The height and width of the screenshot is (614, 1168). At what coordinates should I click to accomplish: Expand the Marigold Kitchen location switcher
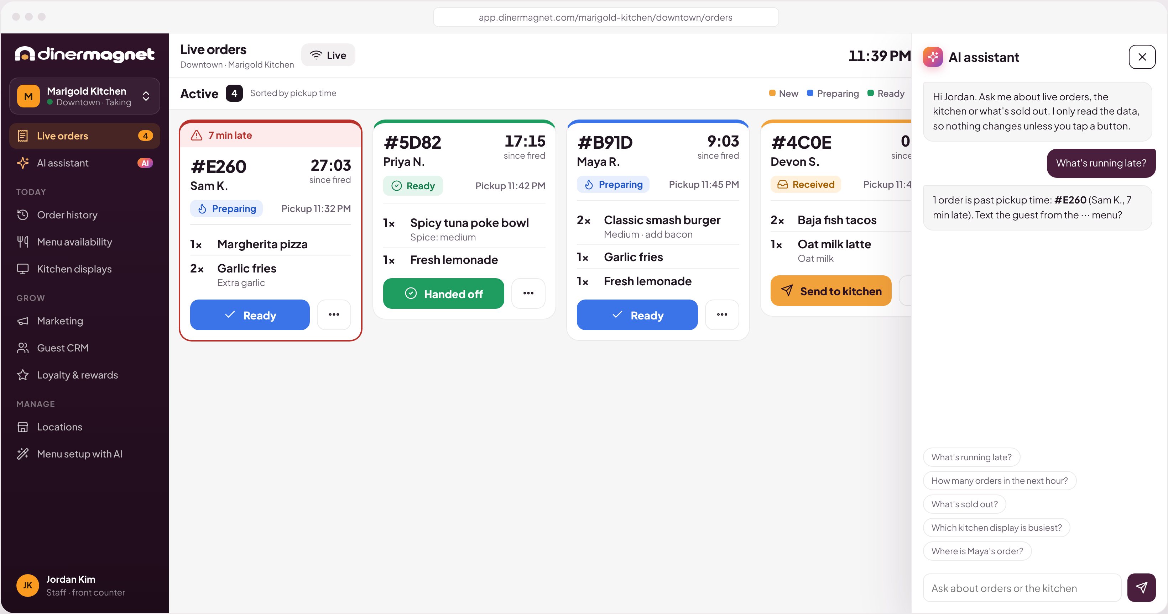(84, 96)
